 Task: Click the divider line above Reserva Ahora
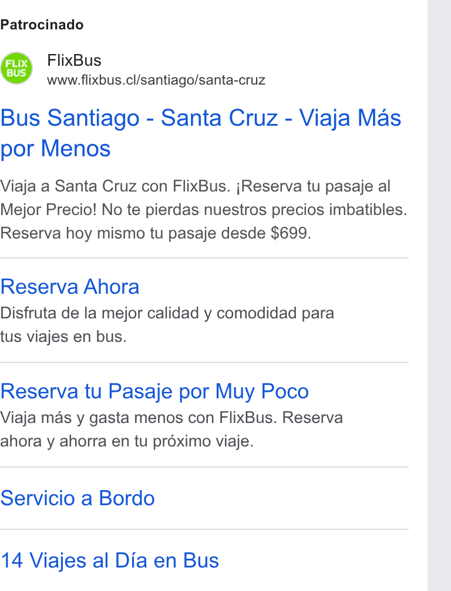204,258
